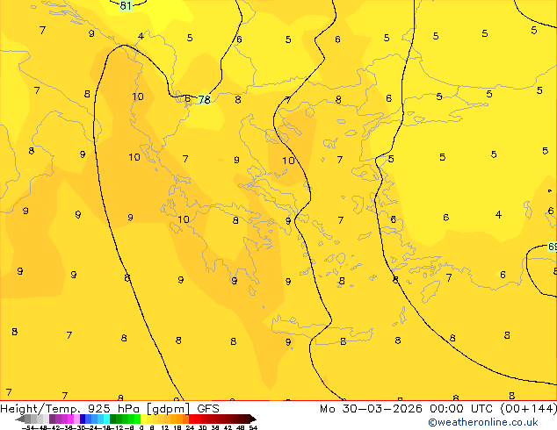Click the positive 12 legend scale label
Screen dimensions: 557x430
[x=165, y=427]
